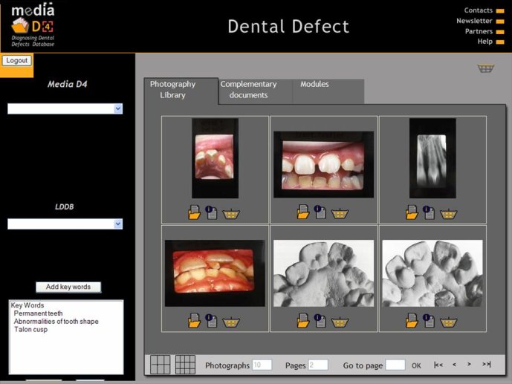Open folder icon under the red crowded teeth photo

coord(194,321)
